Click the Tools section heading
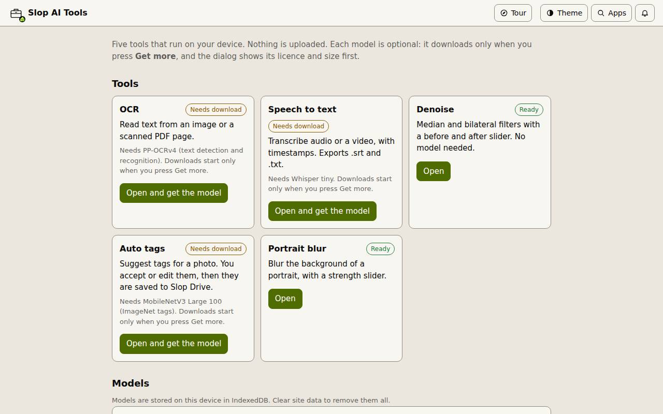The image size is (663, 414). click(125, 83)
